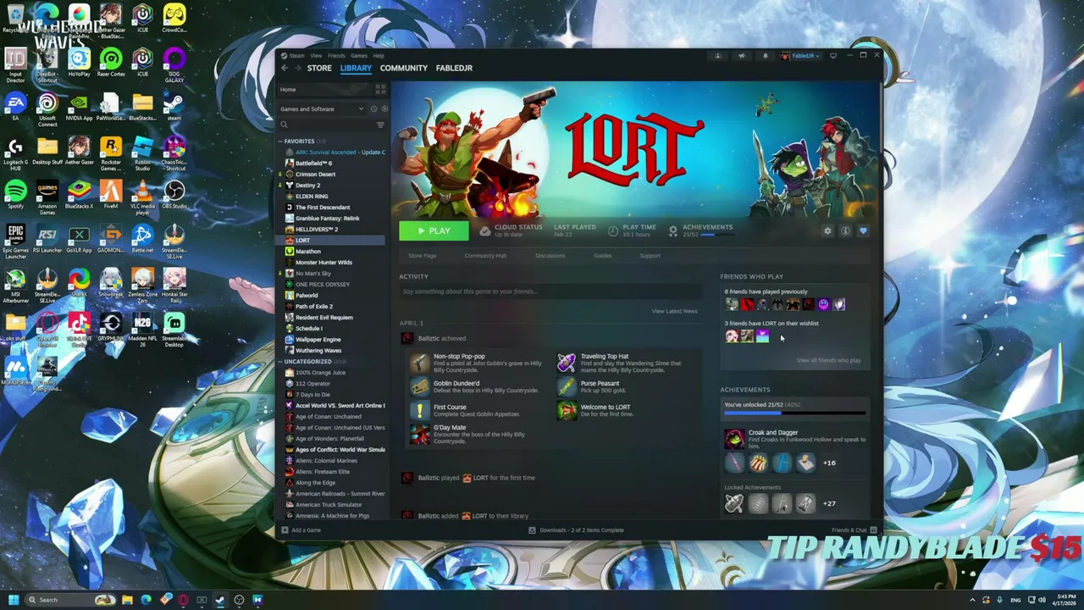Select HELLDIVERS 2 in the library list
The height and width of the screenshot is (610, 1084).
coord(317,229)
